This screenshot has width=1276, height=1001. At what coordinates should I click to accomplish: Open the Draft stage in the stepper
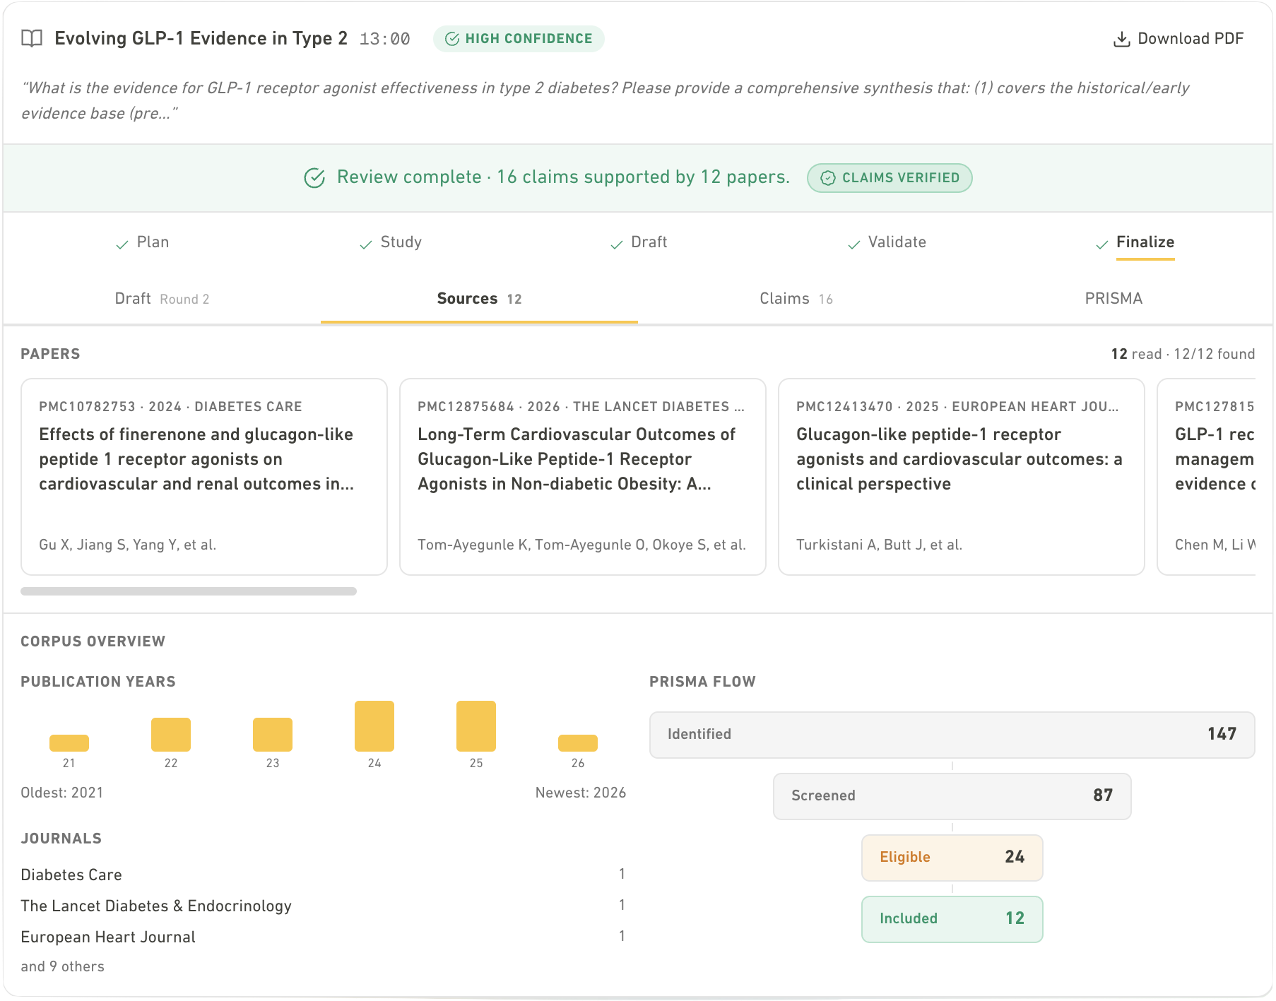point(639,242)
